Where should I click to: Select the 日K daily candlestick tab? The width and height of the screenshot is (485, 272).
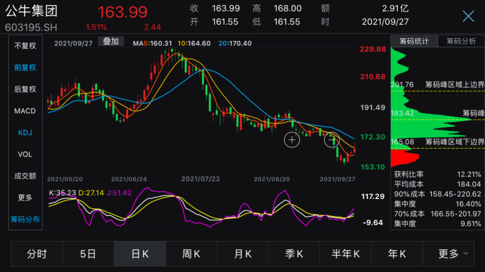tap(140, 254)
